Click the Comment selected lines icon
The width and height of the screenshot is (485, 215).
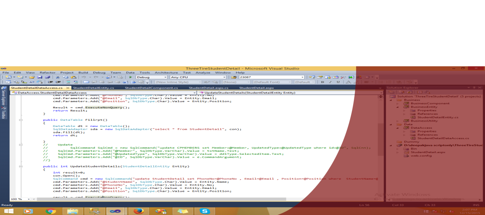click(68, 82)
